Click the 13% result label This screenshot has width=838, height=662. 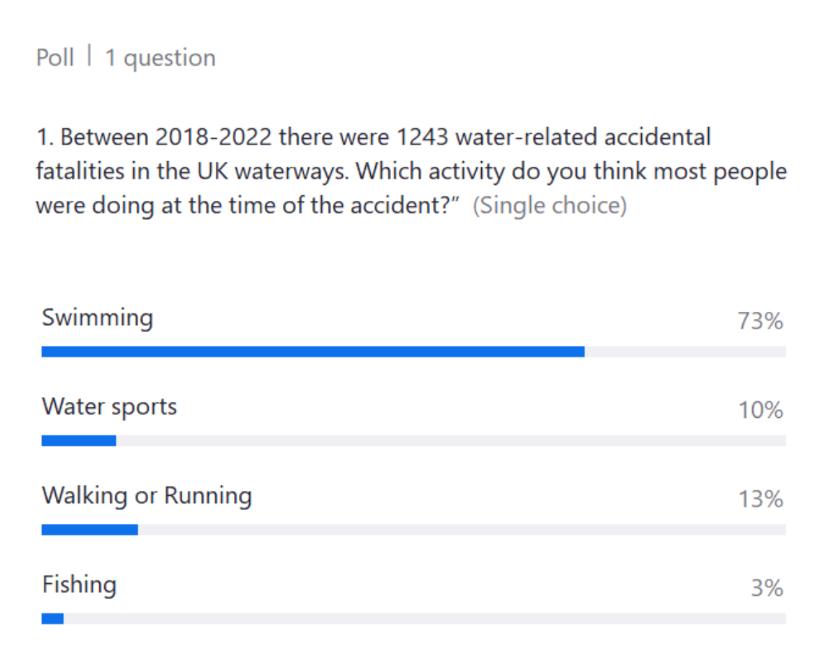761,499
